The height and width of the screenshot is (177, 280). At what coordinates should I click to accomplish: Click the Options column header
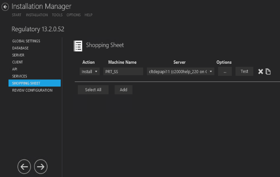pyautogui.click(x=224, y=62)
